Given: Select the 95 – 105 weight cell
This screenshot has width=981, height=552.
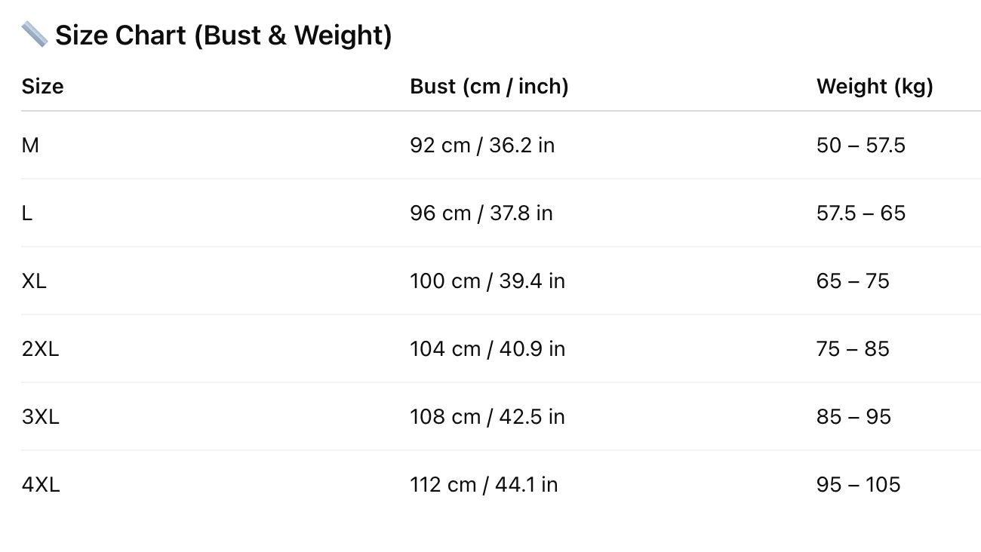Looking at the screenshot, I should point(859,484).
